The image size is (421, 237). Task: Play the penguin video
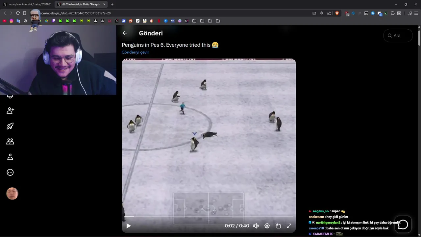(129, 226)
